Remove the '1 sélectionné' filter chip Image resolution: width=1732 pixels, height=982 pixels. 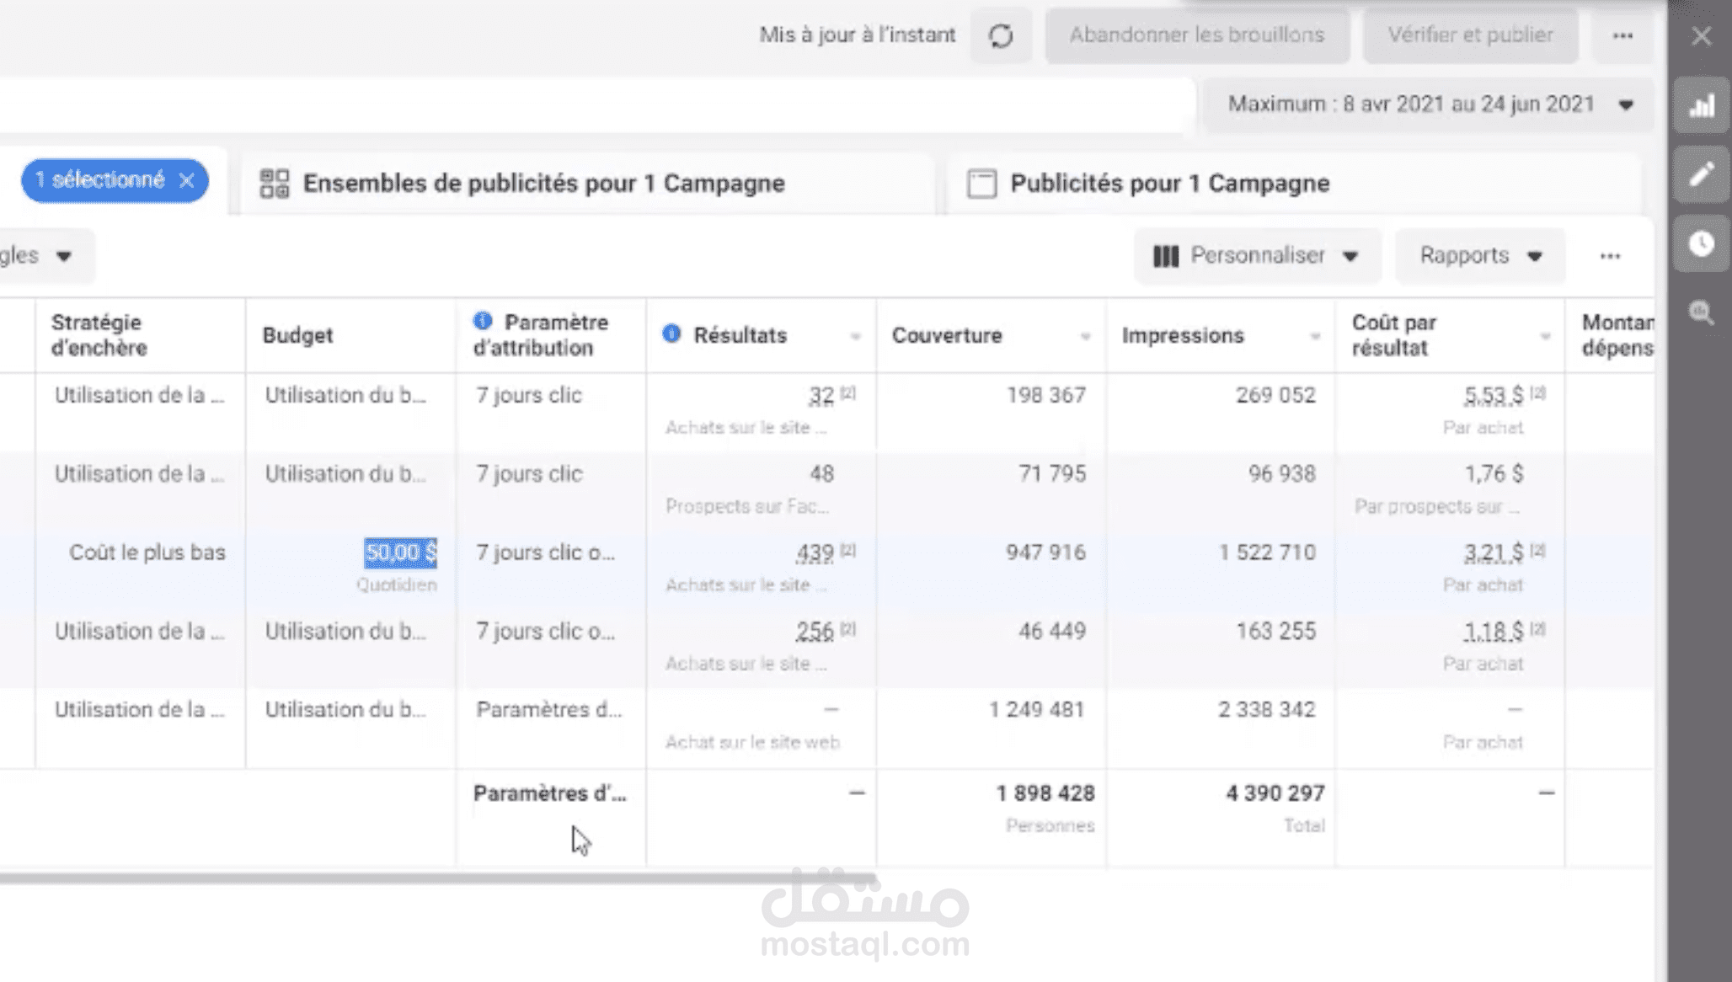tap(187, 180)
